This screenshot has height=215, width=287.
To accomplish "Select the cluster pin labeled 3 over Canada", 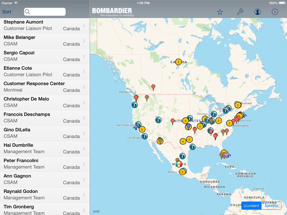I will [x=179, y=62].
